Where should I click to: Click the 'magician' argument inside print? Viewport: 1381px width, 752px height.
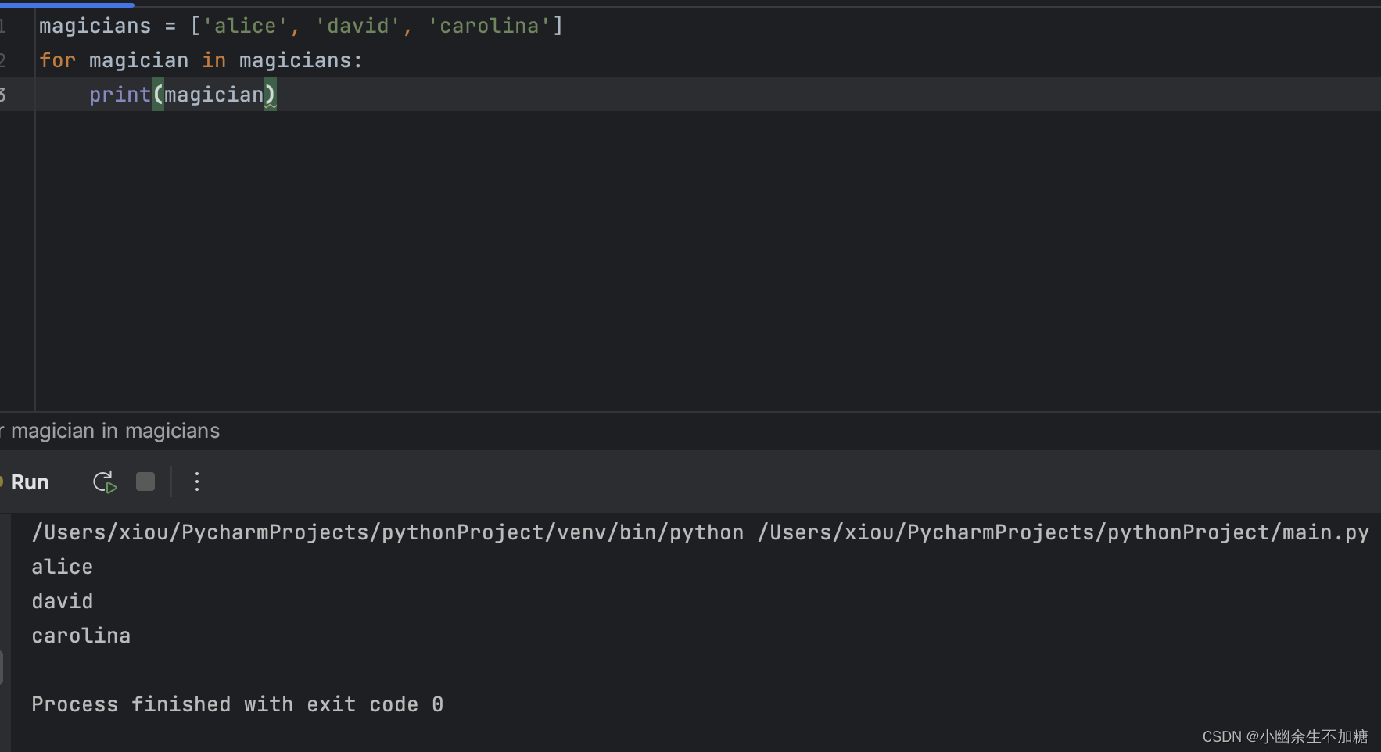pyautogui.click(x=214, y=95)
